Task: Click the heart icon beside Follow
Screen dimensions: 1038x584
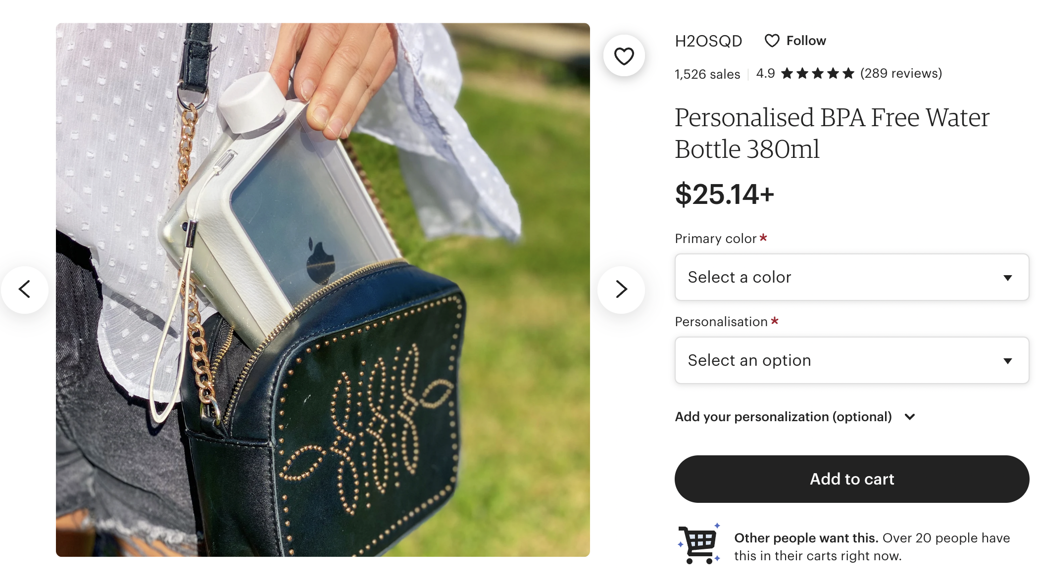Action: pos(772,41)
